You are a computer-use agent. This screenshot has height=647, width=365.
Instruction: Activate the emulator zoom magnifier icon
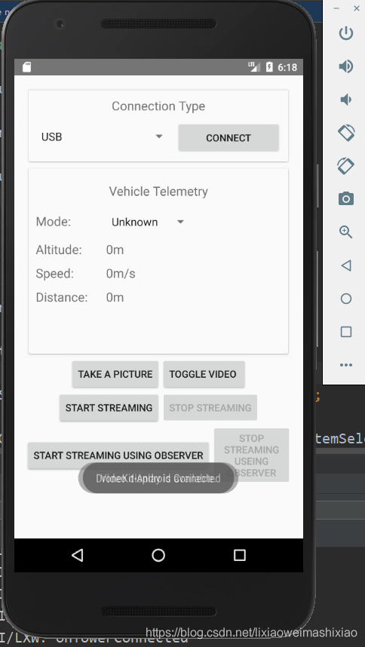345,232
